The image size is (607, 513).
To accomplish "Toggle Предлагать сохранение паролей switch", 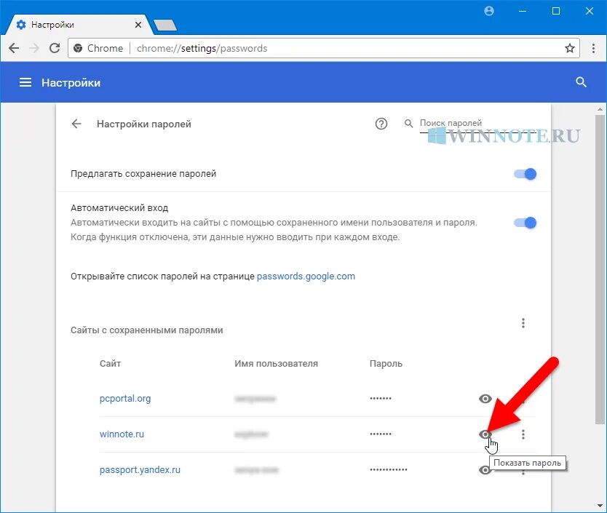I will [x=525, y=174].
